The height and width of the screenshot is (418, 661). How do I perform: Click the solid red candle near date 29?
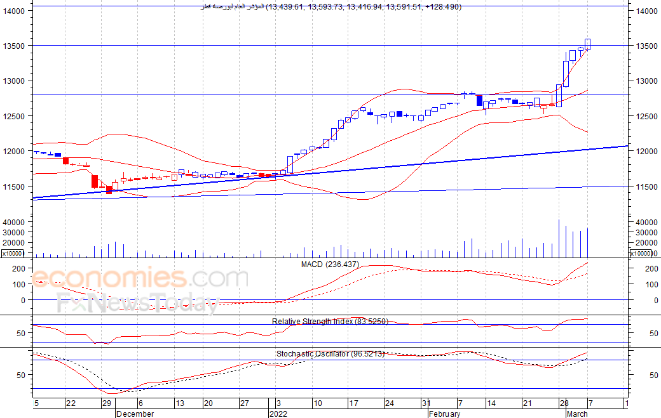109,190
